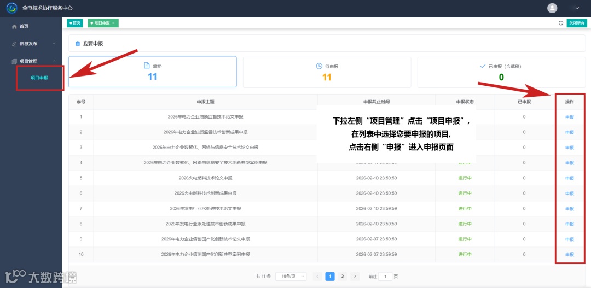Click 申报 for 油质监督技术创新成果申报 row
Screen dimensions: 591x288
(570, 132)
